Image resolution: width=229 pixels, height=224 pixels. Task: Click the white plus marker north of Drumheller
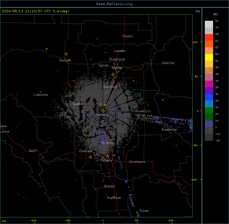coord(163,100)
